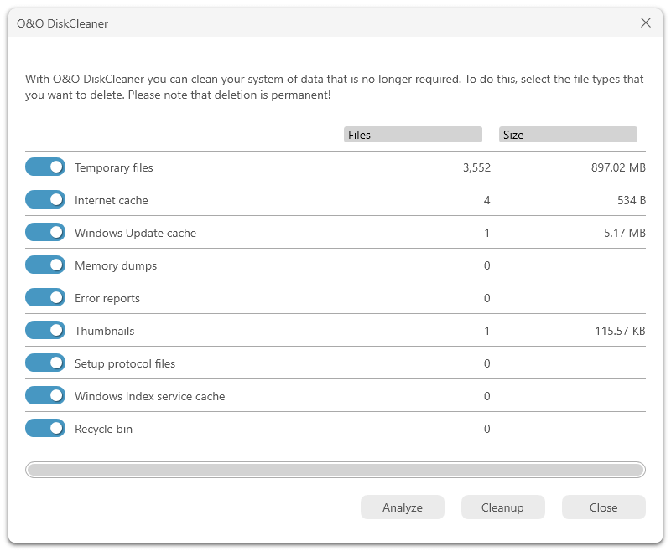The height and width of the screenshot is (551, 671).
Task: Turn off Setup protocol files toggle
Action: 45,363
